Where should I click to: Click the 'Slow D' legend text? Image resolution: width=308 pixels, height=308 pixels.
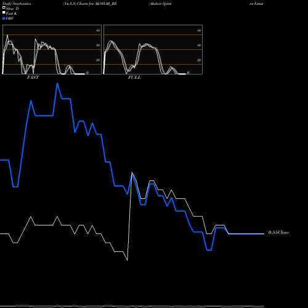click(x=12, y=9)
